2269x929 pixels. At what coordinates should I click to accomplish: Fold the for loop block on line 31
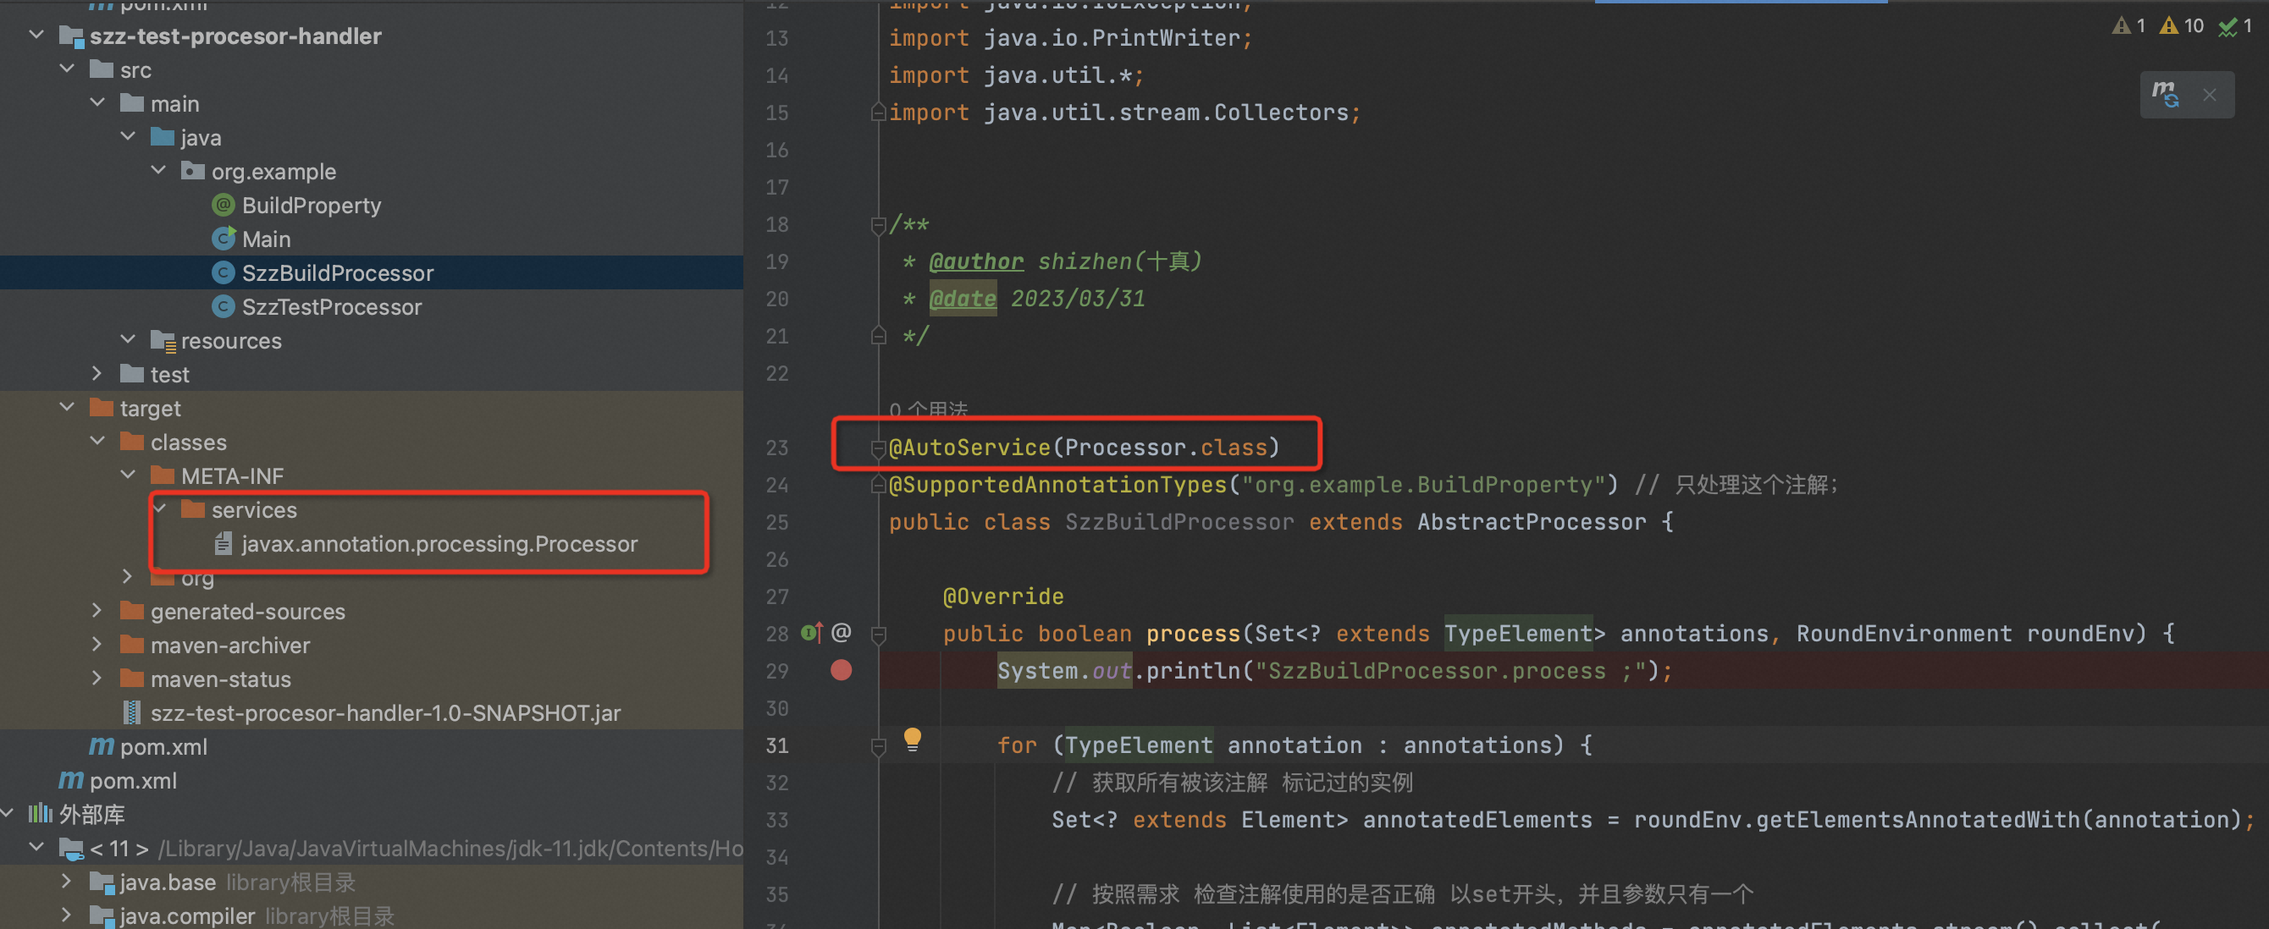pyautogui.click(x=877, y=746)
